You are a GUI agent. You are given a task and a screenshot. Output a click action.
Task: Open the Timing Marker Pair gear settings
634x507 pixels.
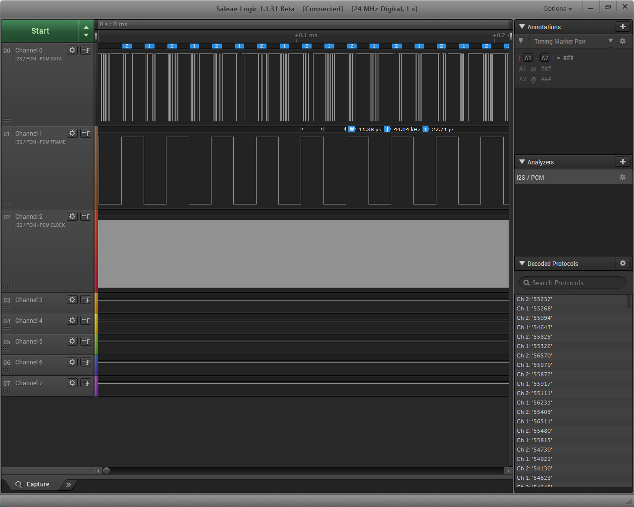(623, 42)
